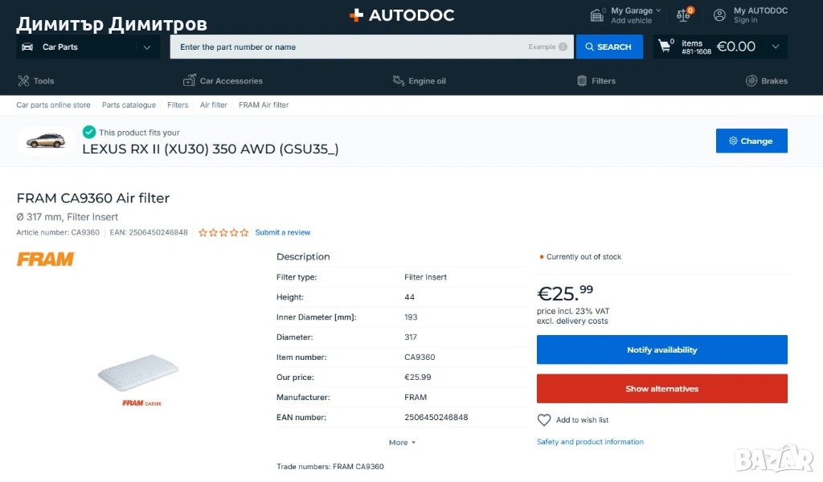The height and width of the screenshot is (482, 823).
Task: Click the search example info icon
Action: 563,47
